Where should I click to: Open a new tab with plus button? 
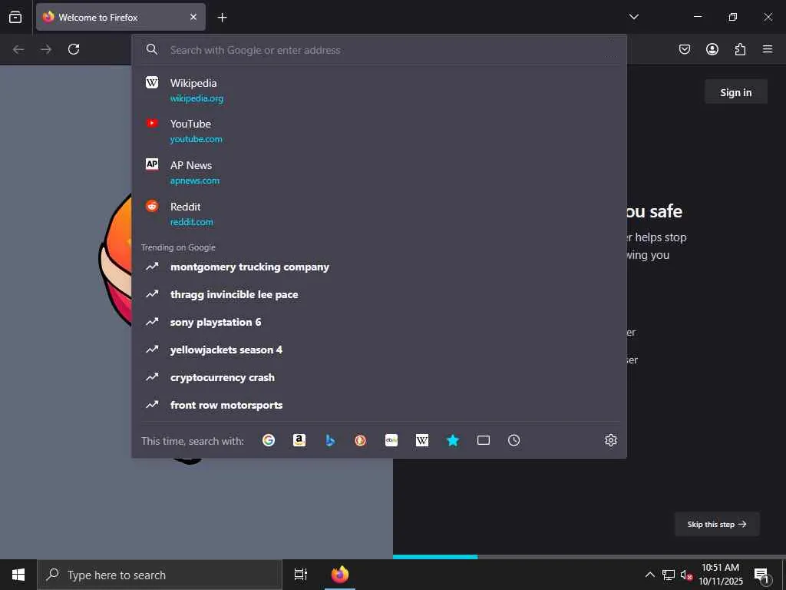(222, 18)
